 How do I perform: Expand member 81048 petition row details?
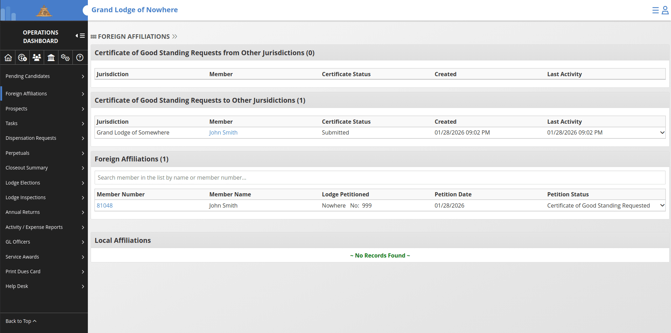[x=662, y=205]
